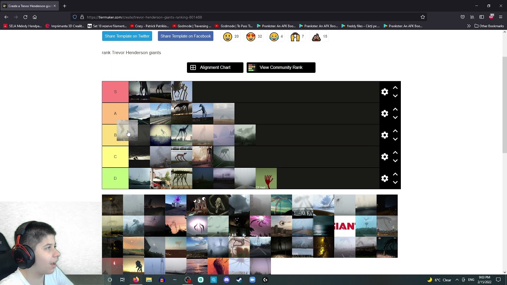
Task: Reload the page in Firefox
Action: click(25, 17)
